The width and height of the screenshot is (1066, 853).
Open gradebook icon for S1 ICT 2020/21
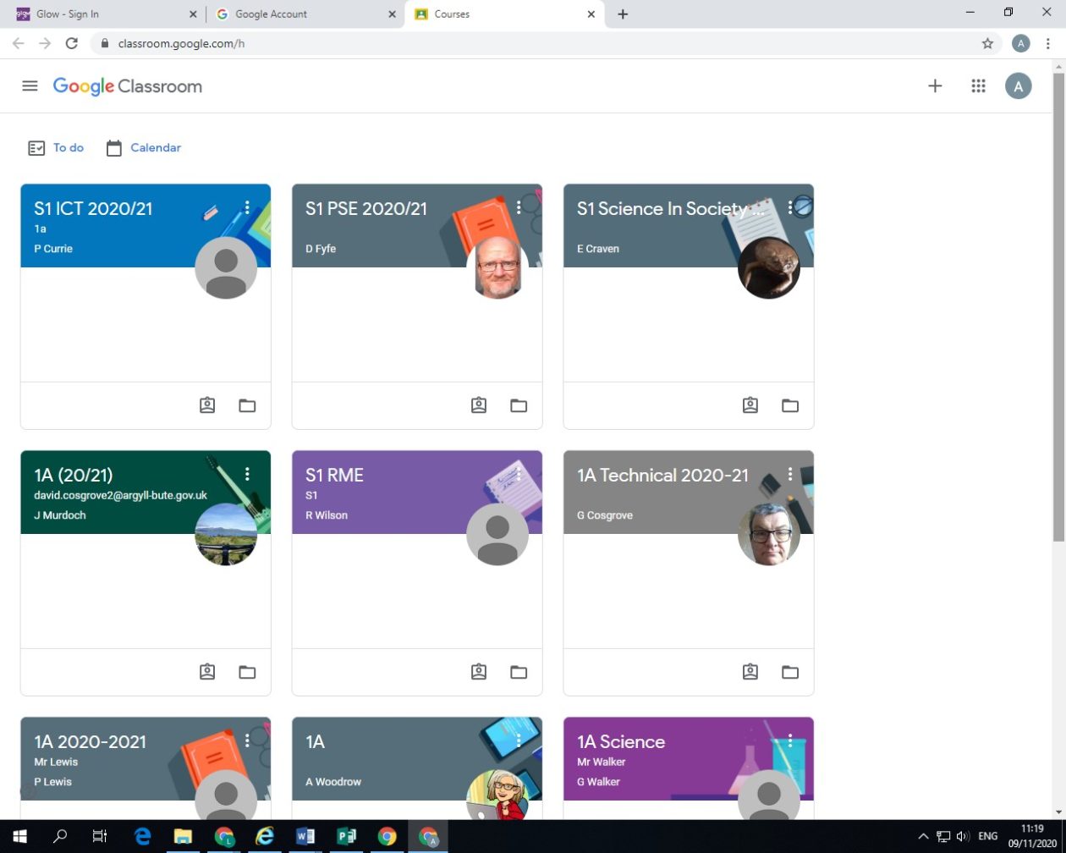(x=207, y=405)
